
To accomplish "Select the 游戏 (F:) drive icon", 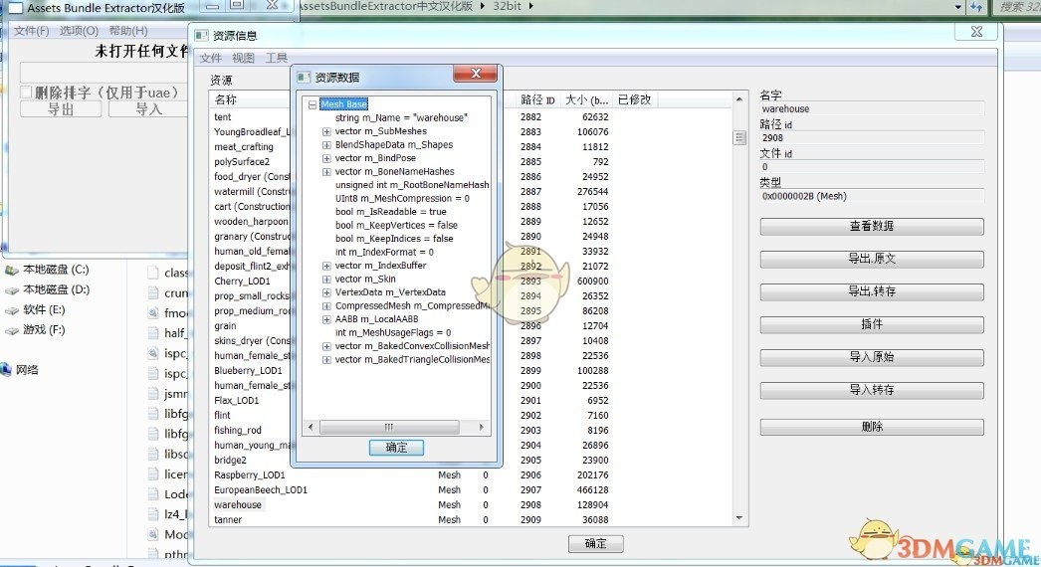I will [x=12, y=329].
